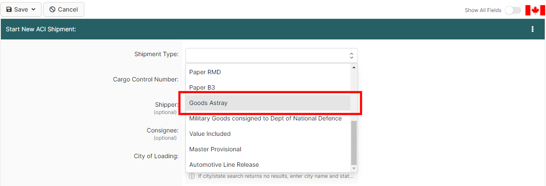
Task: Click the Shipment Type up-down arrows
Action: (351, 55)
